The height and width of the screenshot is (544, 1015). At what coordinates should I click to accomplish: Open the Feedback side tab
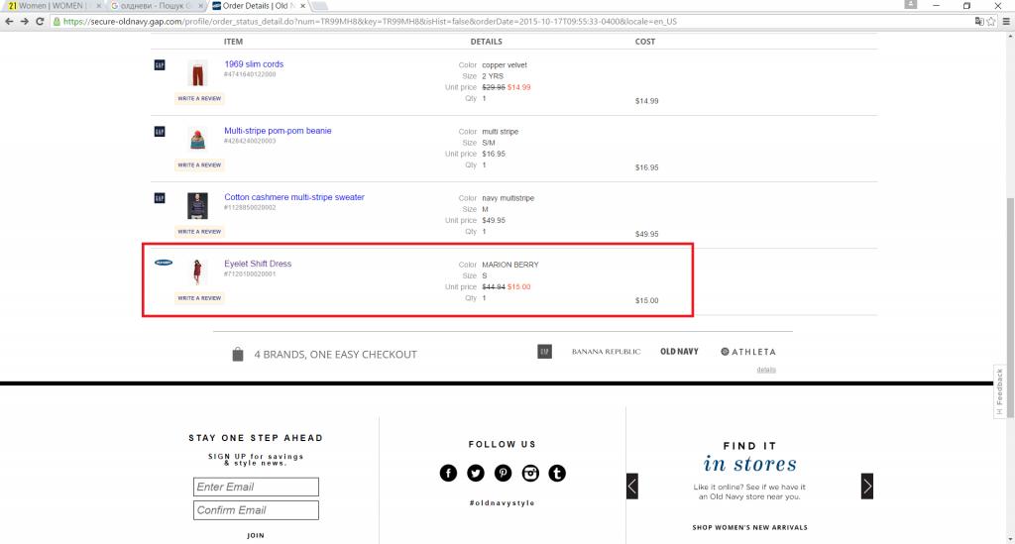click(x=999, y=392)
